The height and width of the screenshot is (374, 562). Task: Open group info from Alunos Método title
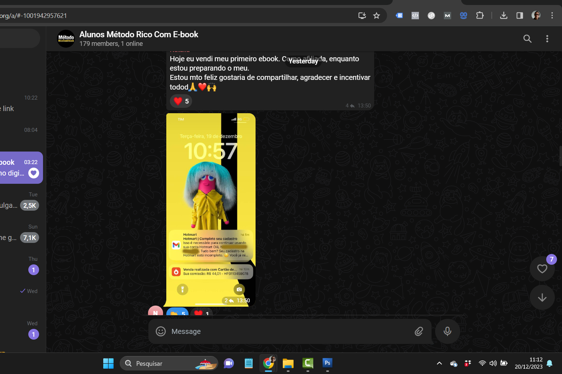tap(139, 35)
